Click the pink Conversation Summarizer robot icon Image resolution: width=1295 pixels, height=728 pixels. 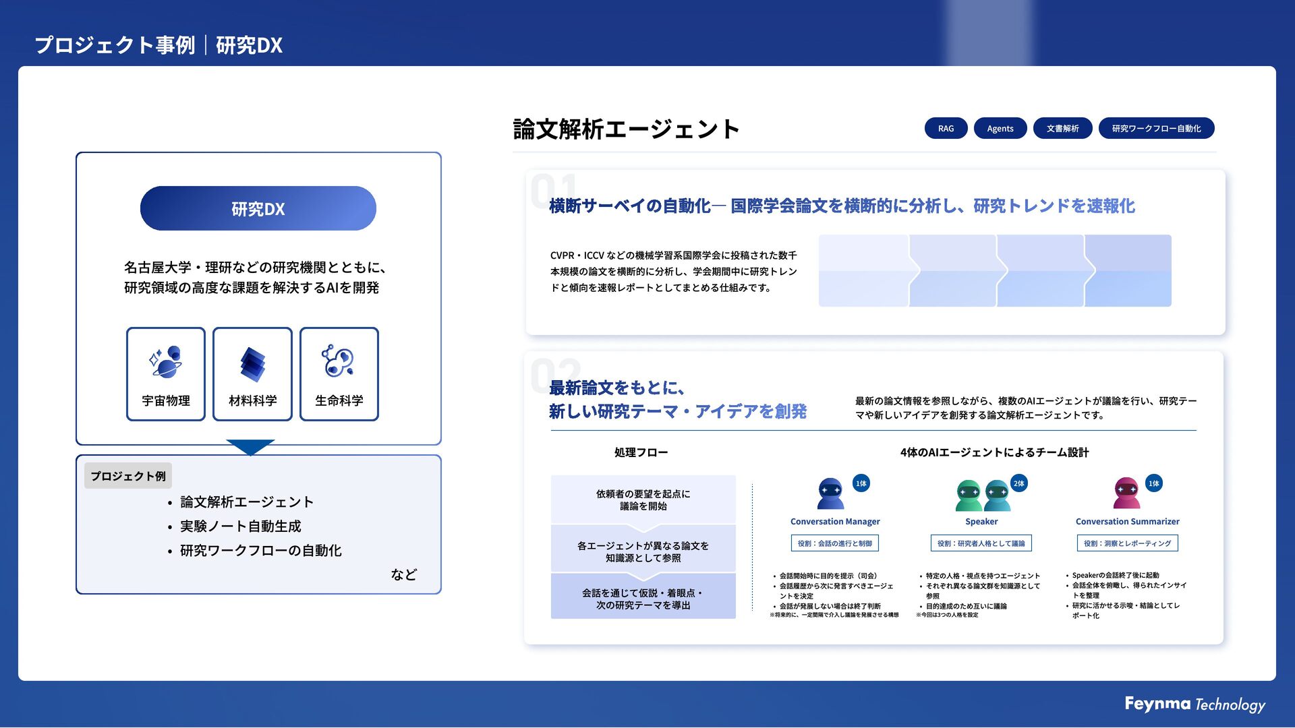coord(1126,493)
